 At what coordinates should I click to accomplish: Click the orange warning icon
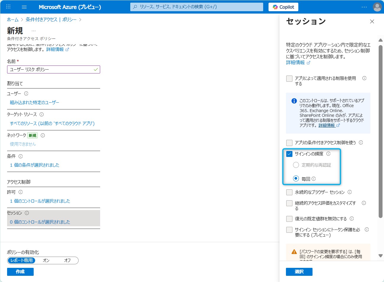click(x=294, y=252)
